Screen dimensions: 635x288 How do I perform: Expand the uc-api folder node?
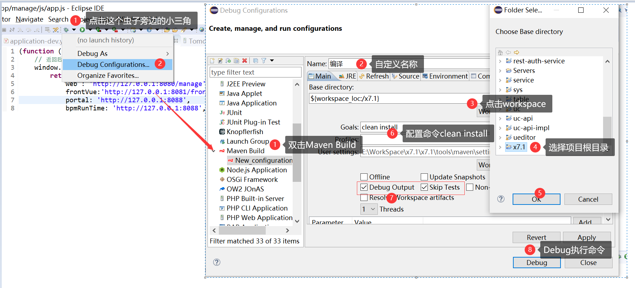[500, 118]
